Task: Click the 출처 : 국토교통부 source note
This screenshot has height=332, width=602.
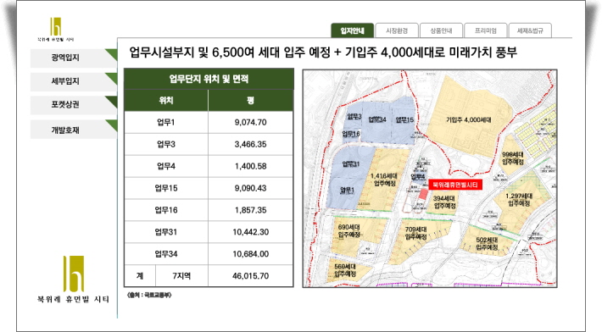Action: click(x=149, y=296)
